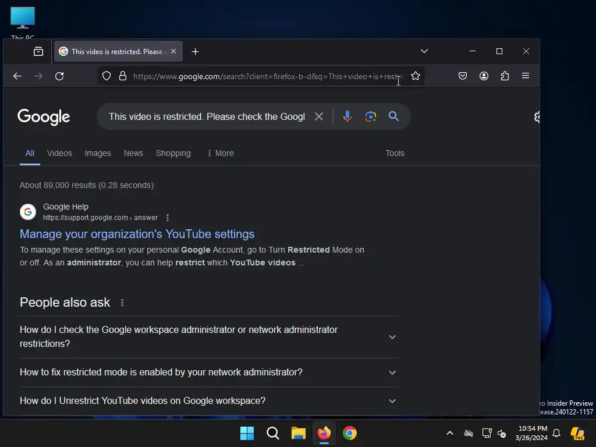Open the Windows Start menu
Viewport: 596px width, 447px height.
[247, 433]
